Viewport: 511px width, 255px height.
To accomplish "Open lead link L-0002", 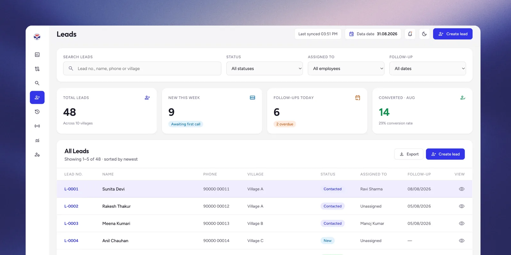I will pyautogui.click(x=71, y=206).
